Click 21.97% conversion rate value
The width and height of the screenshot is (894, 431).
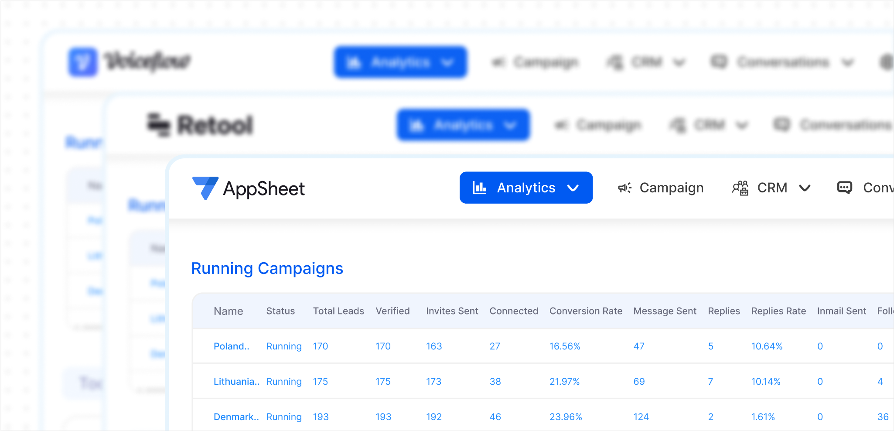[x=564, y=382]
